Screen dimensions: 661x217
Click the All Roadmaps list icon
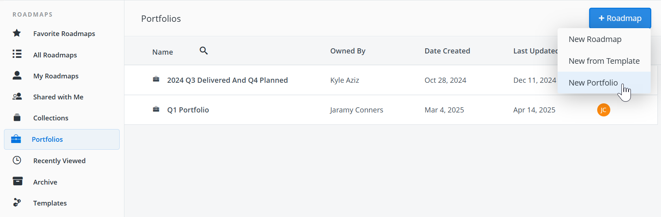tap(17, 54)
